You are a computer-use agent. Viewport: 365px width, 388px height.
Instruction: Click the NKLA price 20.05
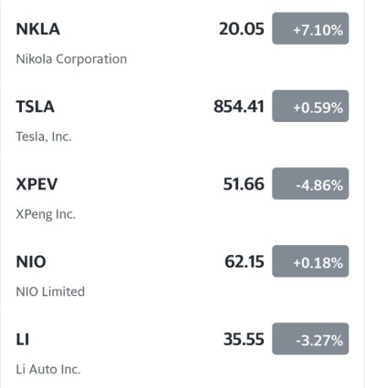[242, 29]
